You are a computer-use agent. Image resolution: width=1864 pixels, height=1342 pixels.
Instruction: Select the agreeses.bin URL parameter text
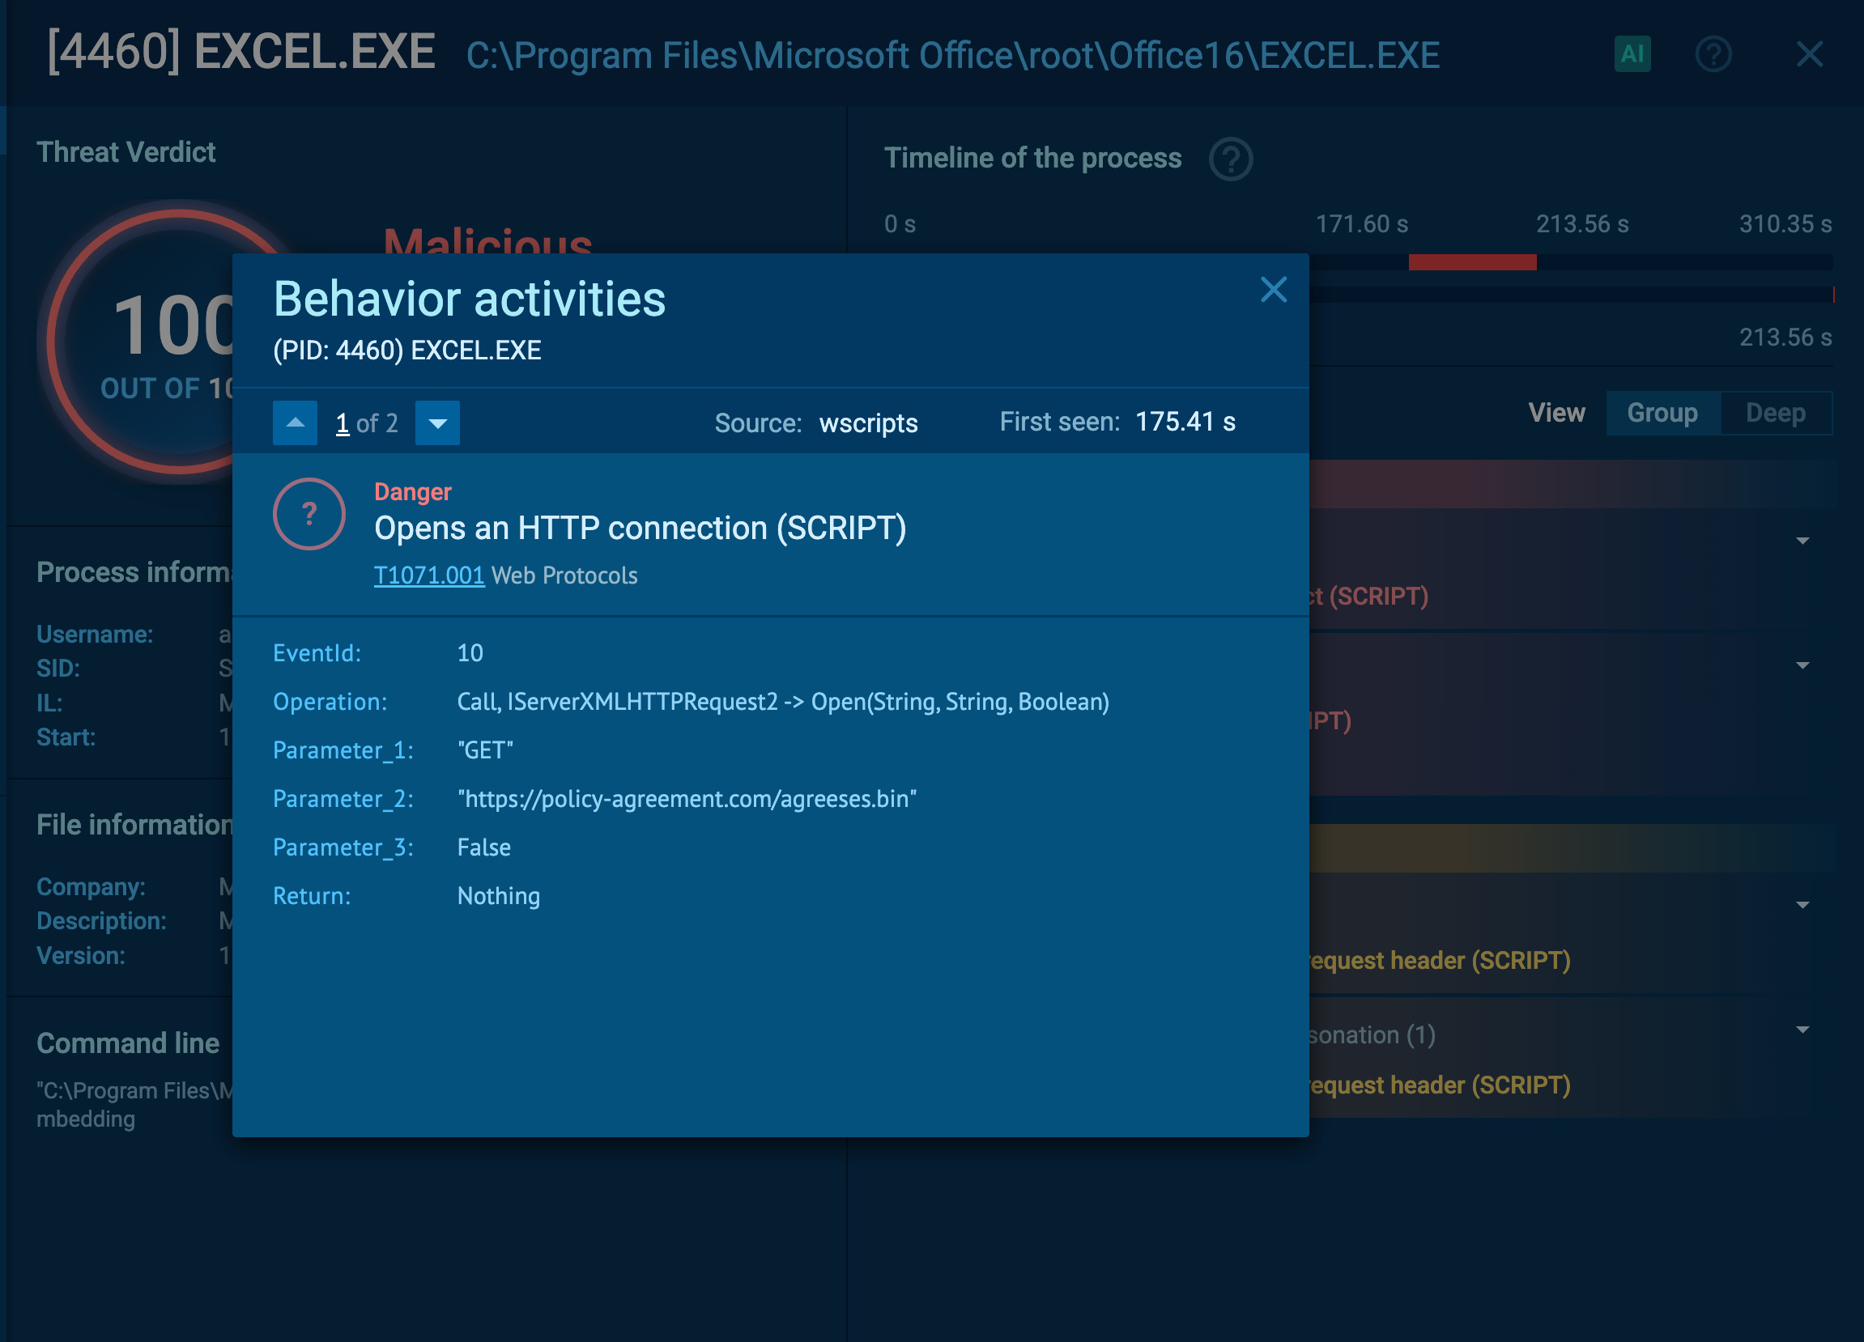click(687, 798)
